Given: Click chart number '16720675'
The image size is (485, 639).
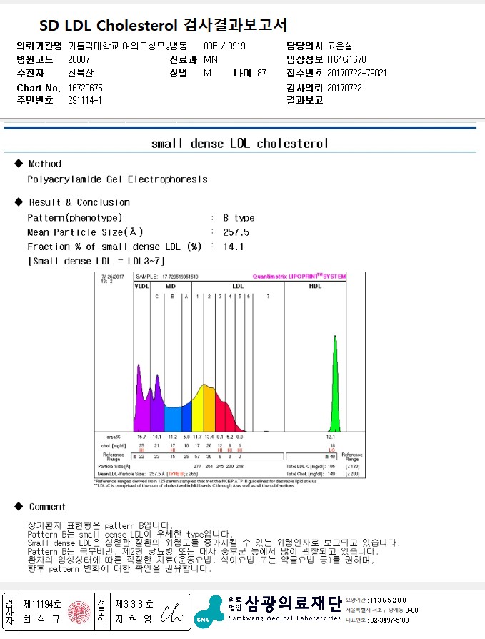Looking at the screenshot, I should pos(85,88).
